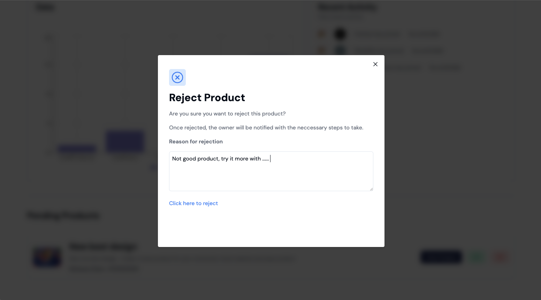Click the orange badge icon beside second activity
The width and height of the screenshot is (541, 300).
[x=321, y=50]
